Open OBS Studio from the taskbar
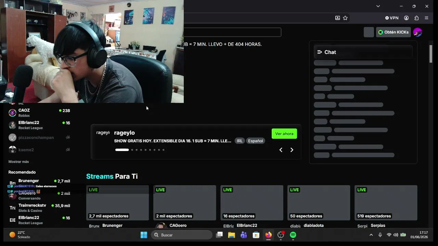438x246 pixels. click(x=281, y=235)
